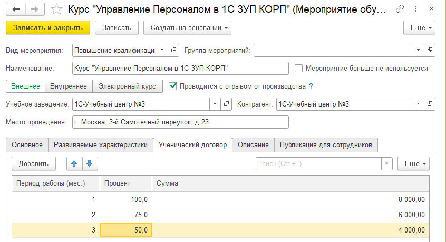Expand the Группа мероприятий dropdown

pyautogui.click(x=418, y=50)
